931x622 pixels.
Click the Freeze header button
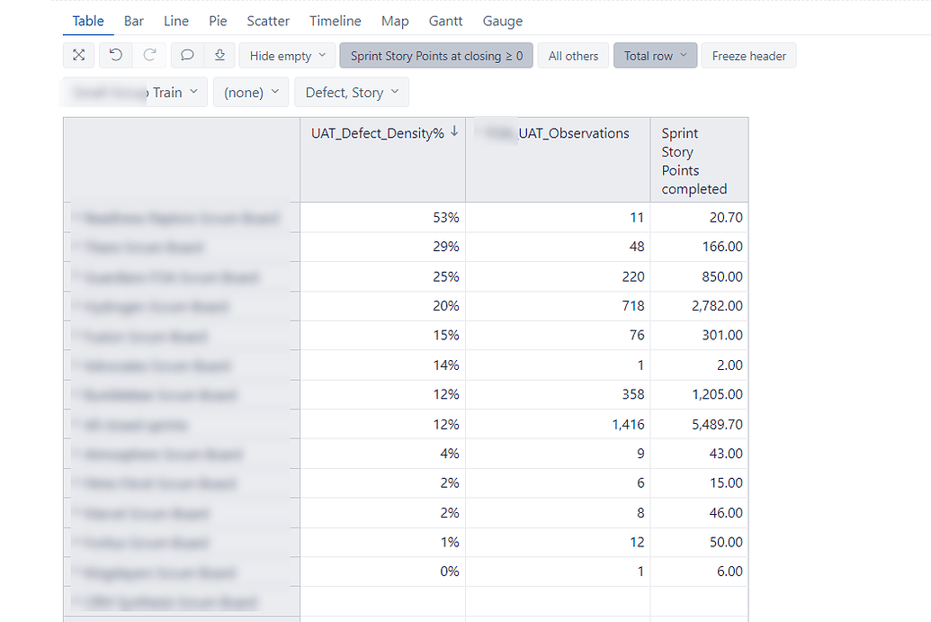pos(748,55)
